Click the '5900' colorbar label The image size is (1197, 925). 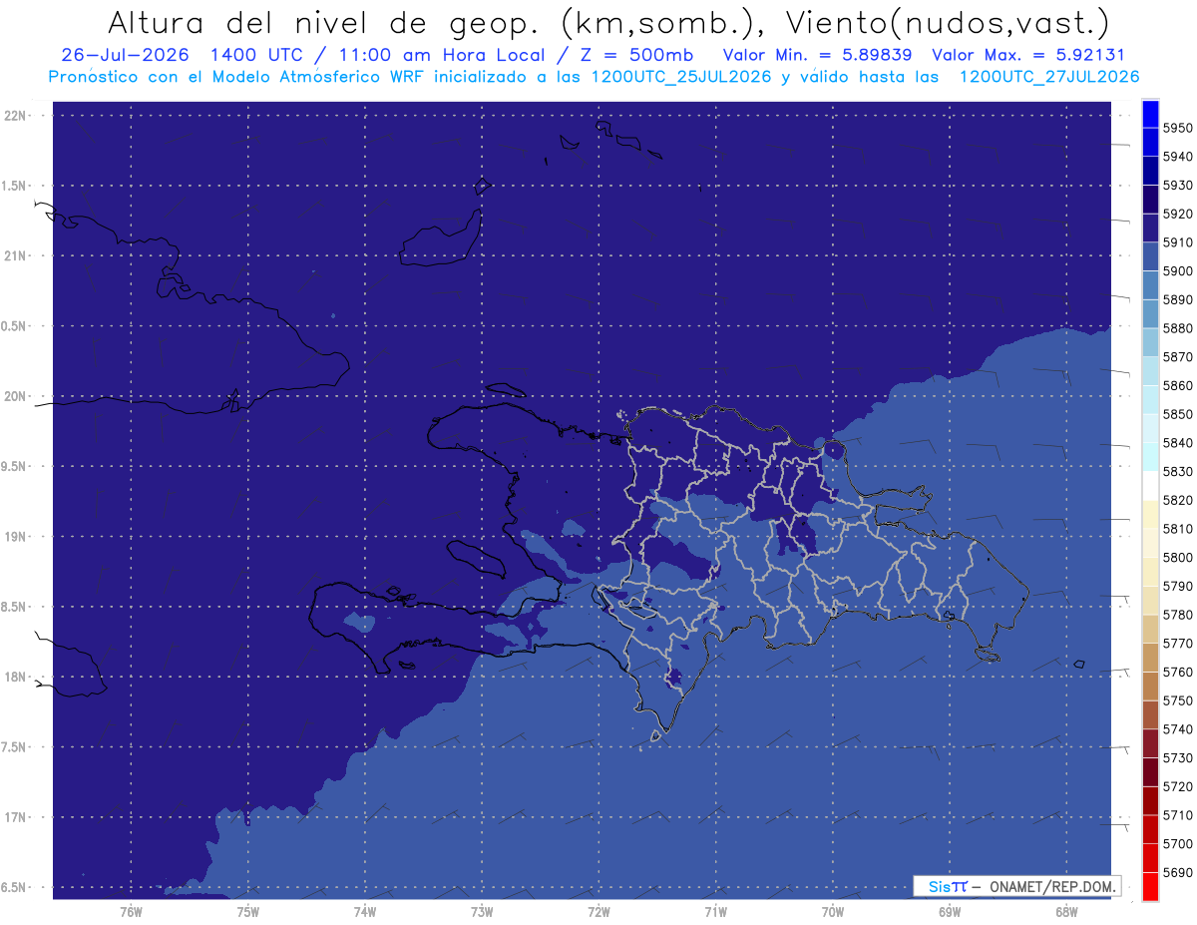[x=1178, y=271]
